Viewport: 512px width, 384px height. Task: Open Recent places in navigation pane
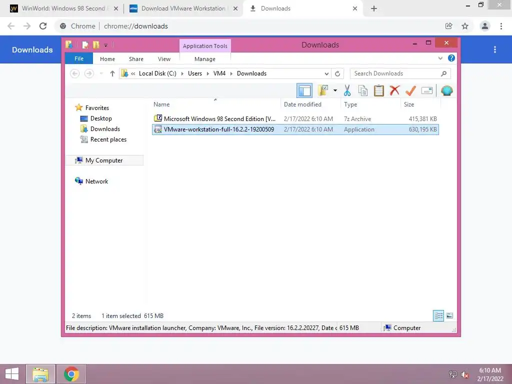point(103,139)
